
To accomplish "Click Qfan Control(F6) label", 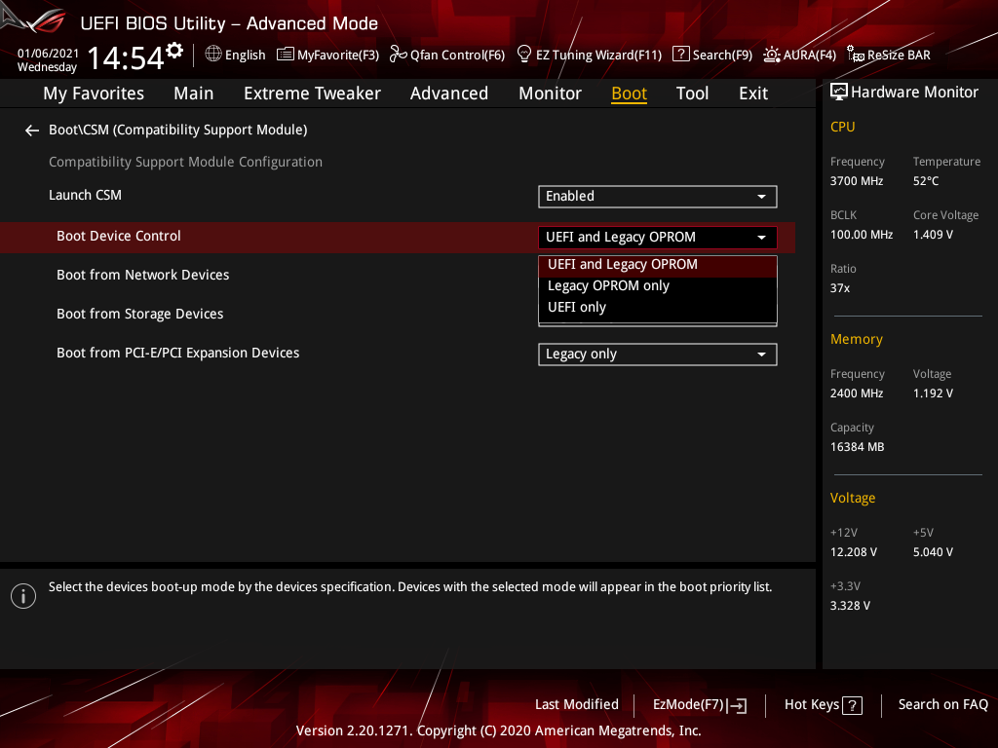I will click(457, 56).
